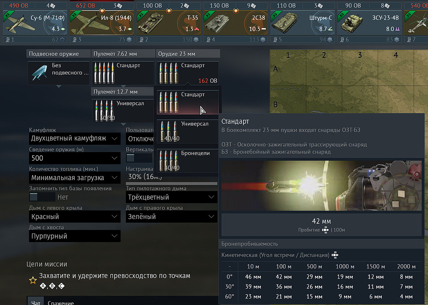Select the Универсал belt in 23 mm list
The width and height of the screenshot is (428, 305).
coord(188,132)
